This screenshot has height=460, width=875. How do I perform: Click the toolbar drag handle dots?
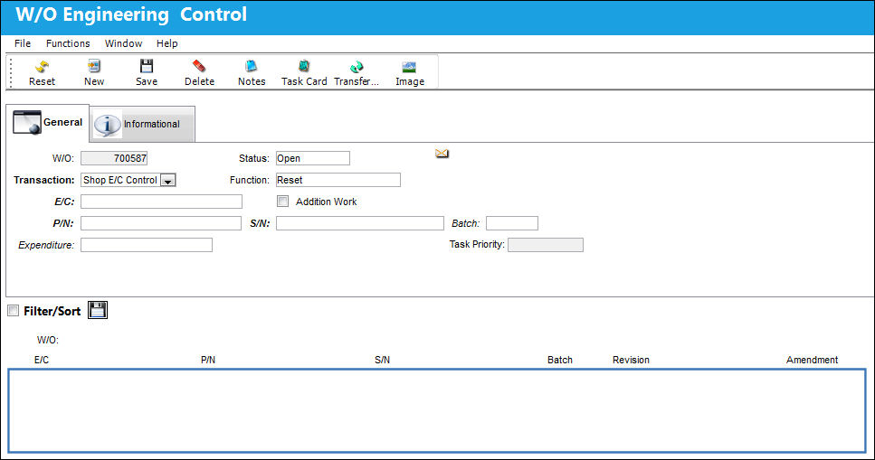(11, 72)
